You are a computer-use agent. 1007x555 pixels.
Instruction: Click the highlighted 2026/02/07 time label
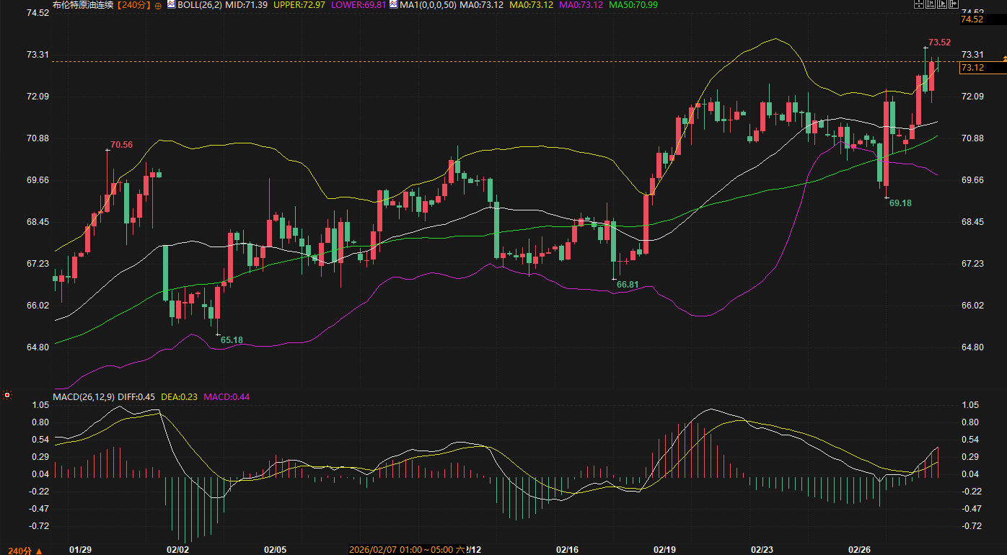(x=401, y=549)
